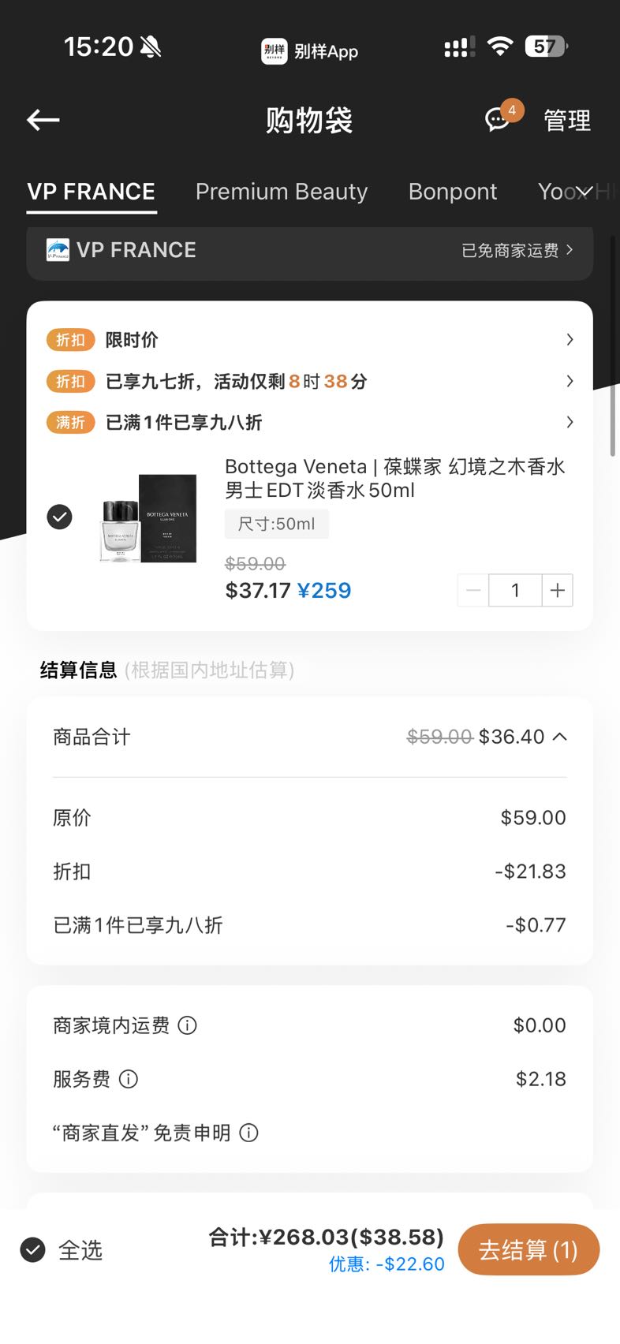The image size is (620, 1344).
Task: Switch to the Premium Beauty tab
Action: 282,192
